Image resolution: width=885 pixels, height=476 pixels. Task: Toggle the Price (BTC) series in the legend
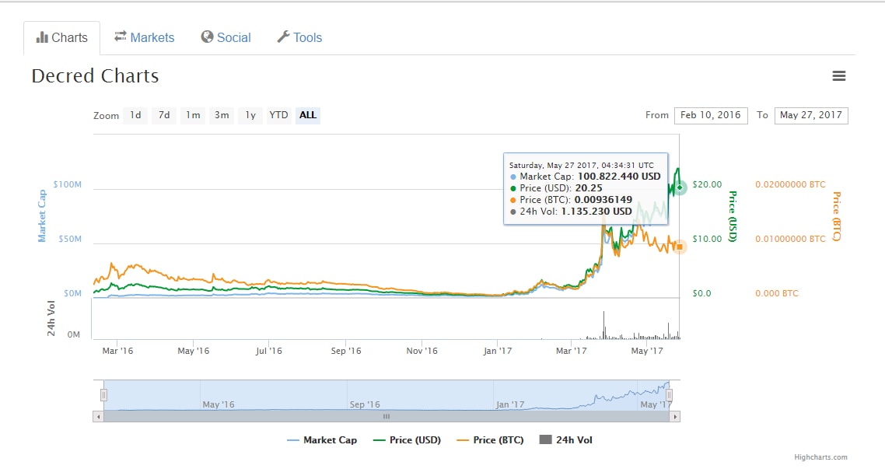coord(490,440)
